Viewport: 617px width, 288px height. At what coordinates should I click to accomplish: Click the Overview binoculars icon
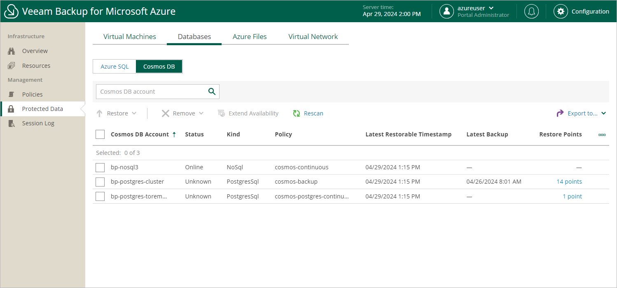(12, 51)
